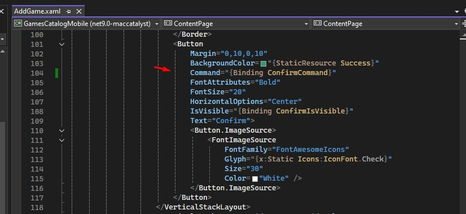Click the green Success color swatch
The height and width of the screenshot is (214, 466).
[263, 64]
